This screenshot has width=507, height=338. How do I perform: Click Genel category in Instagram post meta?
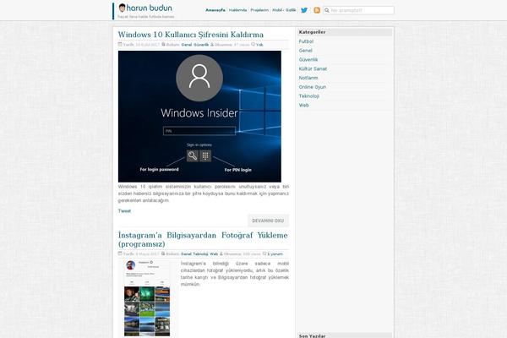point(186,253)
